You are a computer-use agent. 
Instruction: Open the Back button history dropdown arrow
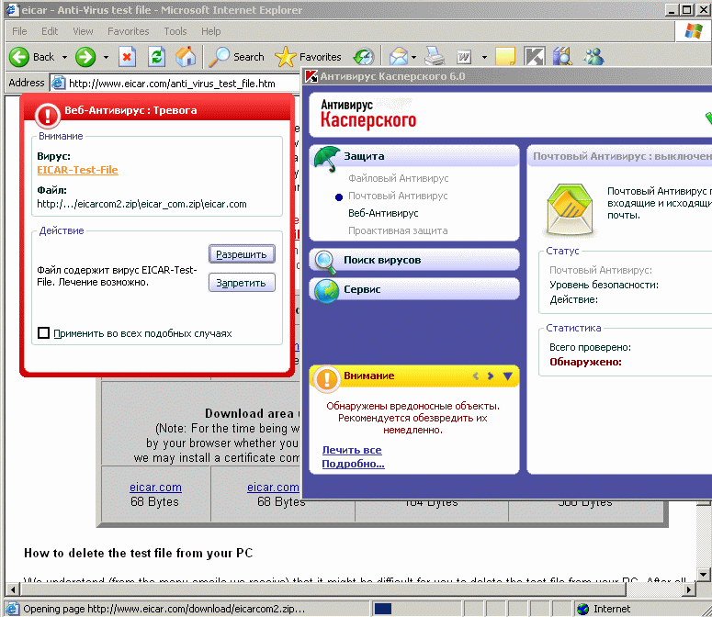coord(64,57)
